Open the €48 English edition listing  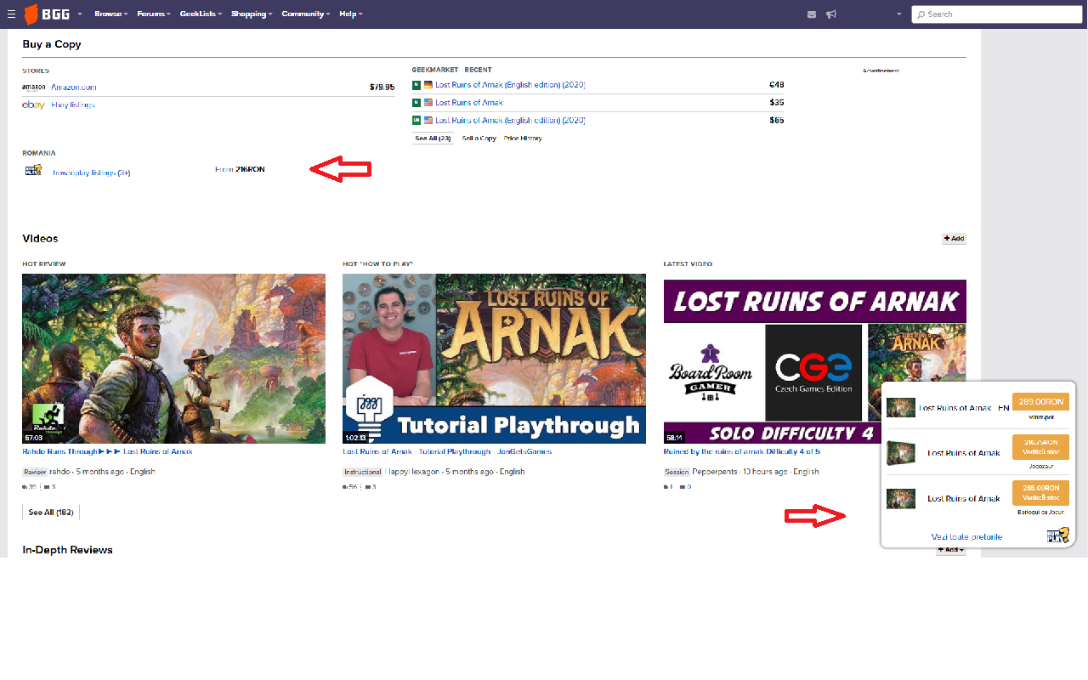[510, 85]
